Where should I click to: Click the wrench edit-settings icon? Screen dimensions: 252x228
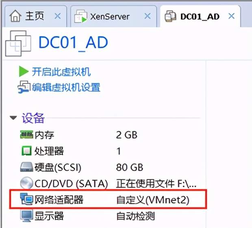24,87
